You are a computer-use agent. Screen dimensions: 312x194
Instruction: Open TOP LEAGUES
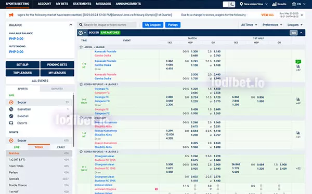coord(22,73)
